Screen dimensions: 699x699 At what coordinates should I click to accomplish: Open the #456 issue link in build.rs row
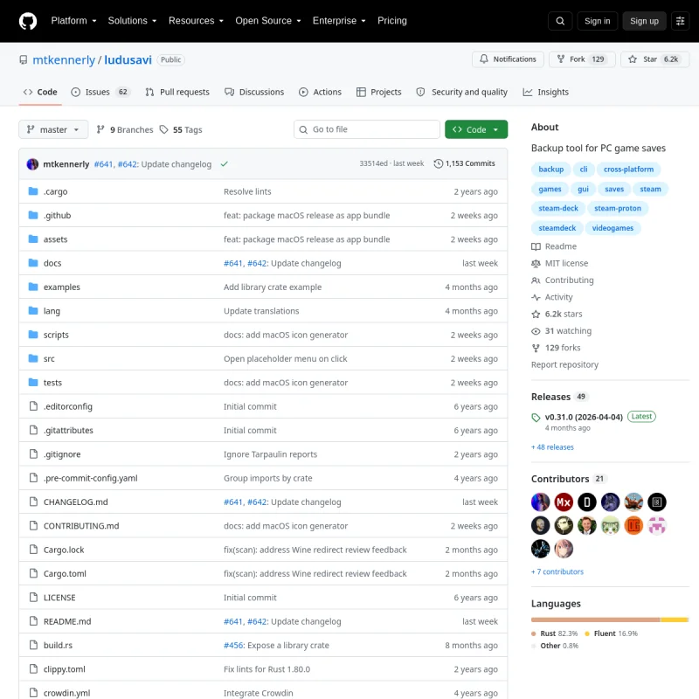click(233, 646)
